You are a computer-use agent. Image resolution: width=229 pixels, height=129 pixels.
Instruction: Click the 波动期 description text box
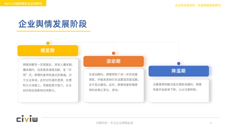pyautogui.click(x=114, y=85)
